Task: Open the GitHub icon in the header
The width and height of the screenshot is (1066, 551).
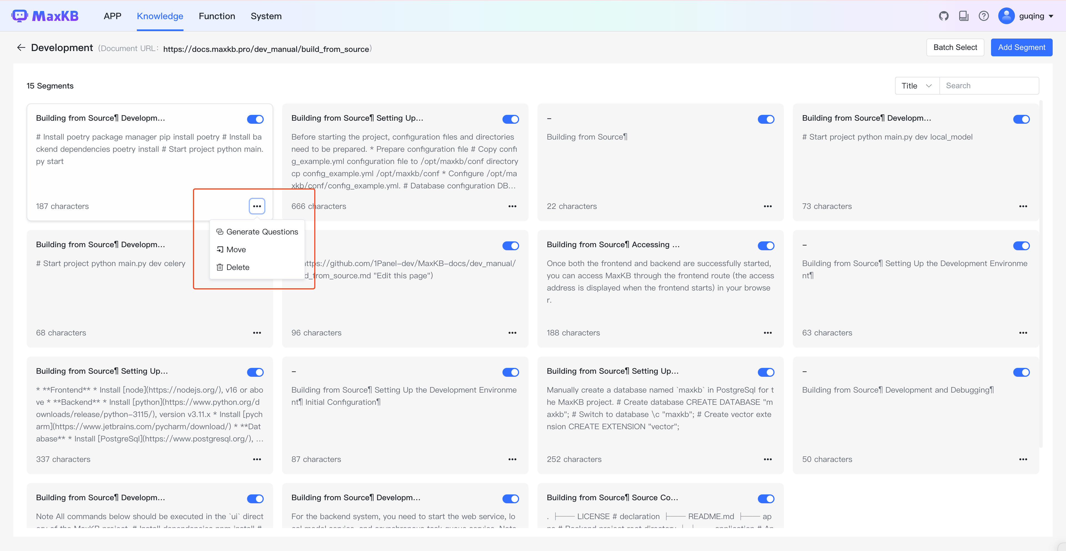Action: tap(944, 16)
